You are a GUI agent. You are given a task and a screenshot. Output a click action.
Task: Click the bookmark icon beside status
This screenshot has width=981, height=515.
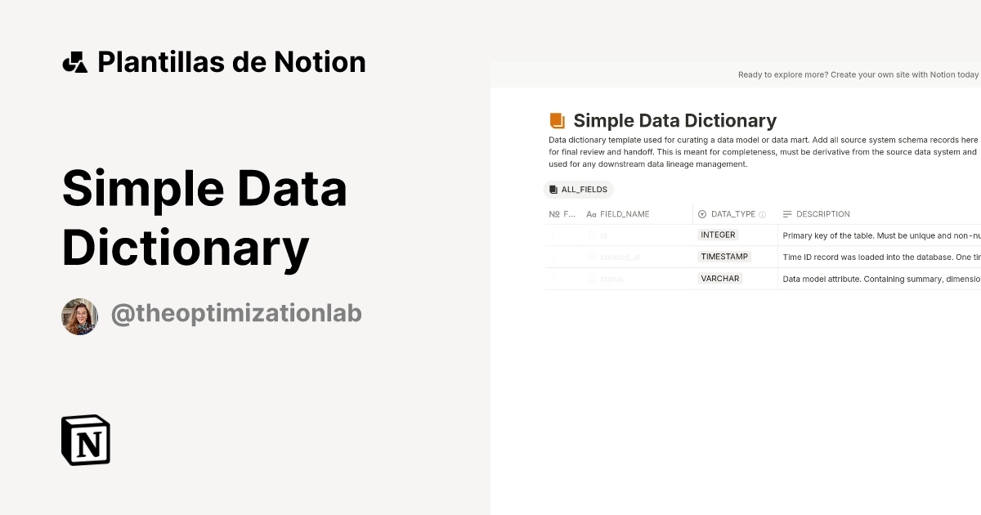(592, 279)
